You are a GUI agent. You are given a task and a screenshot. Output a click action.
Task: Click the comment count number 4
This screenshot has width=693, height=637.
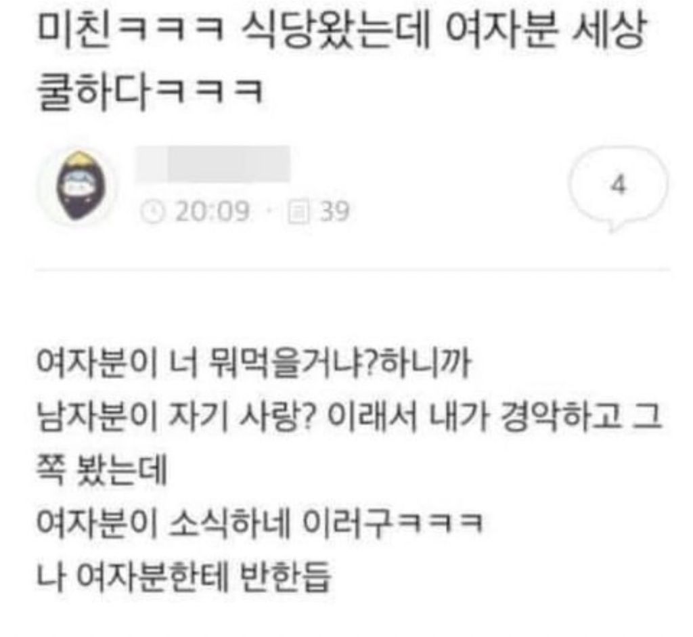[619, 184]
